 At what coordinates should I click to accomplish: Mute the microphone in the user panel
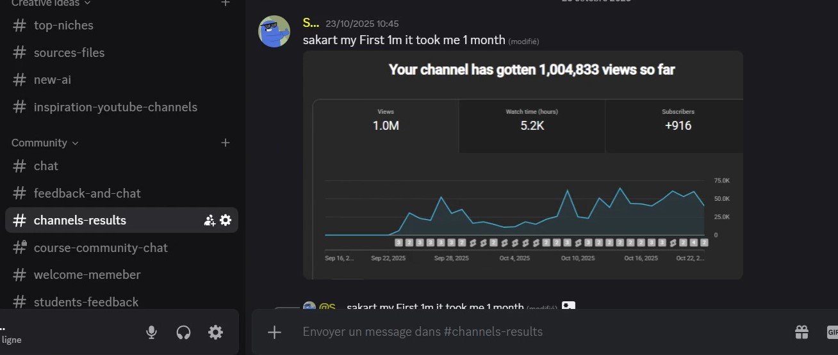pos(151,332)
